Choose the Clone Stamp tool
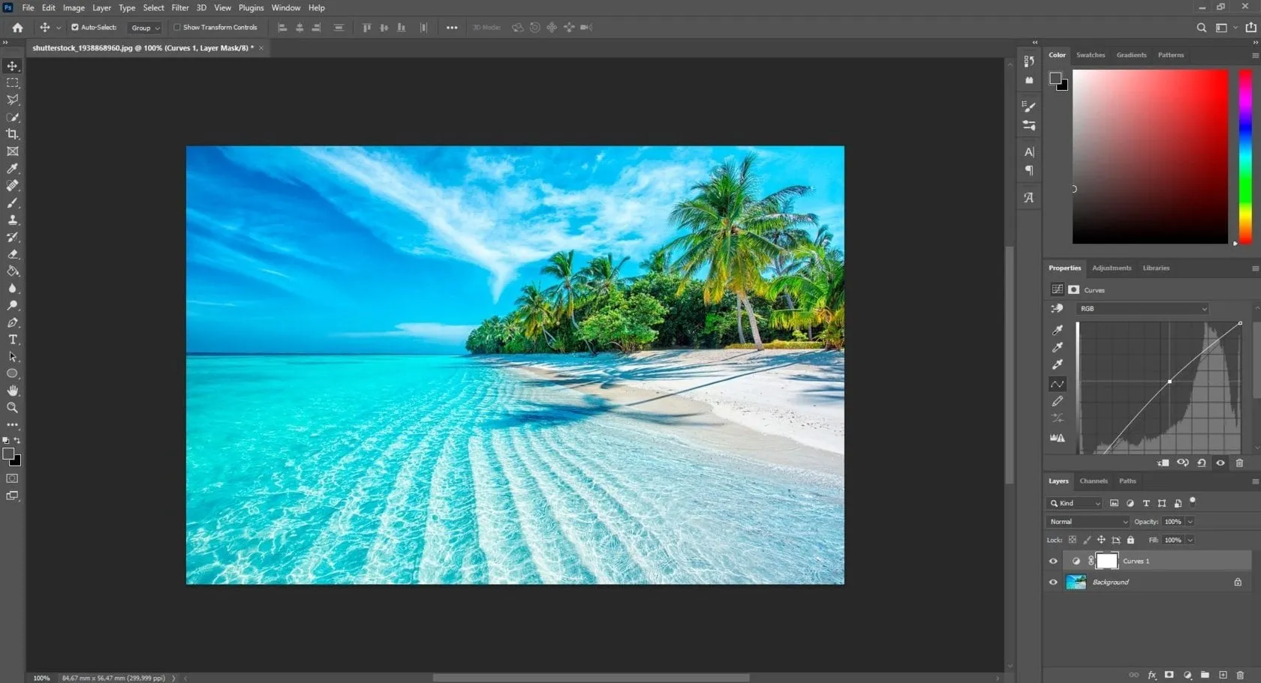The height and width of the screenshot is (683, 1261). point(13,220)
